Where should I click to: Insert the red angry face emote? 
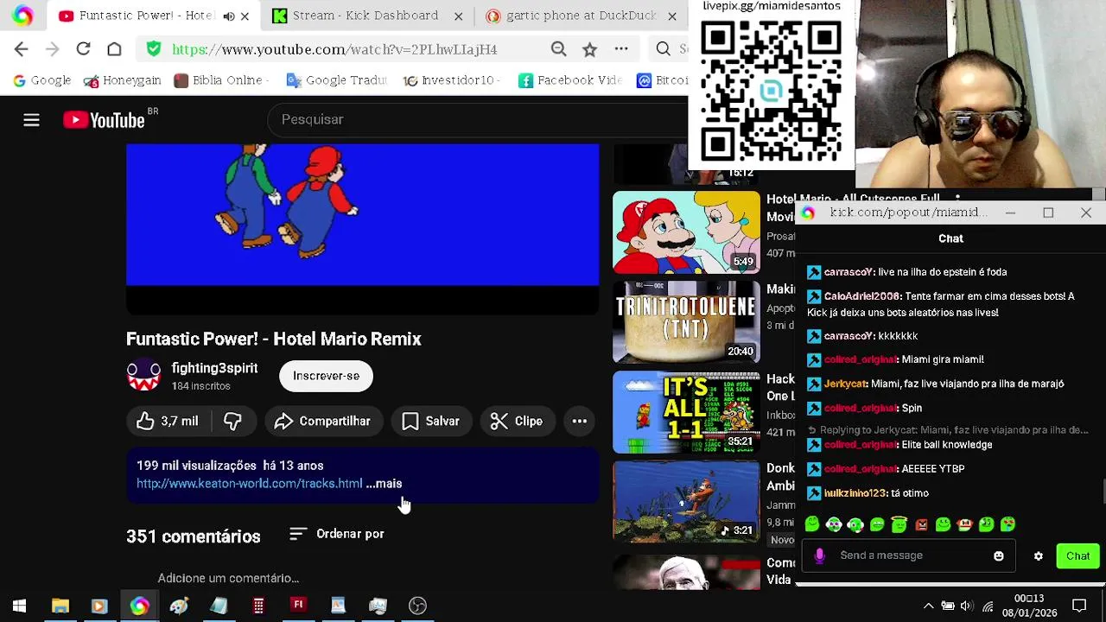[921, 524]
